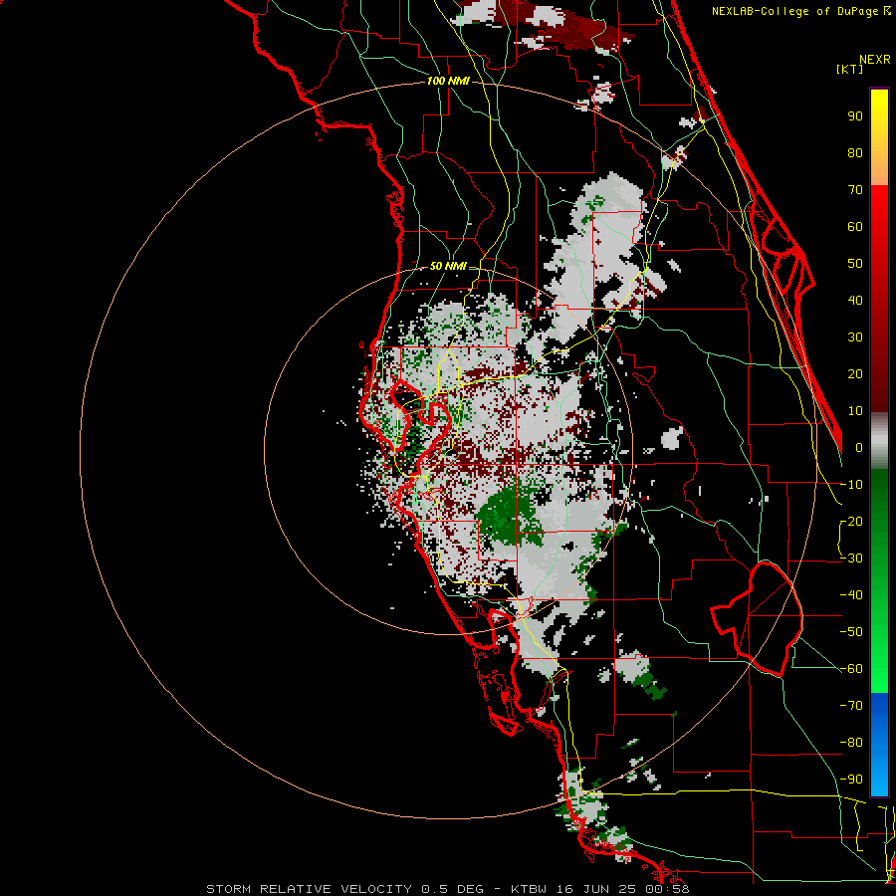Image resolution: width=896 pixels, height=896 pixels.
Task: Click the -90 value on the velocity scale
Action: tap(851, 780)
